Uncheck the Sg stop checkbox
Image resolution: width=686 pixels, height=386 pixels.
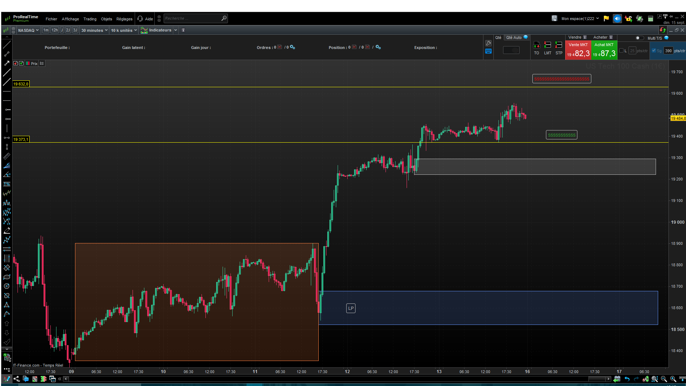tap(654, 50)
